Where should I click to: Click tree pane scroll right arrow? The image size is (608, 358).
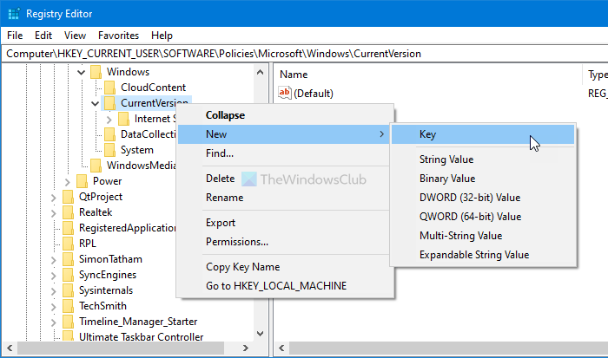coord(246,348)
